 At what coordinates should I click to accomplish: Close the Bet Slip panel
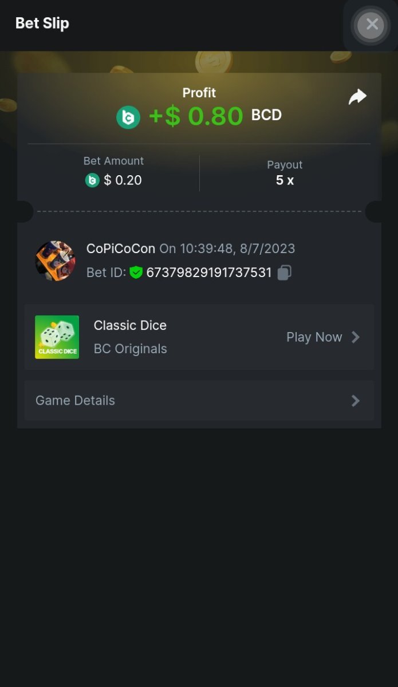(x=372, y=25)
